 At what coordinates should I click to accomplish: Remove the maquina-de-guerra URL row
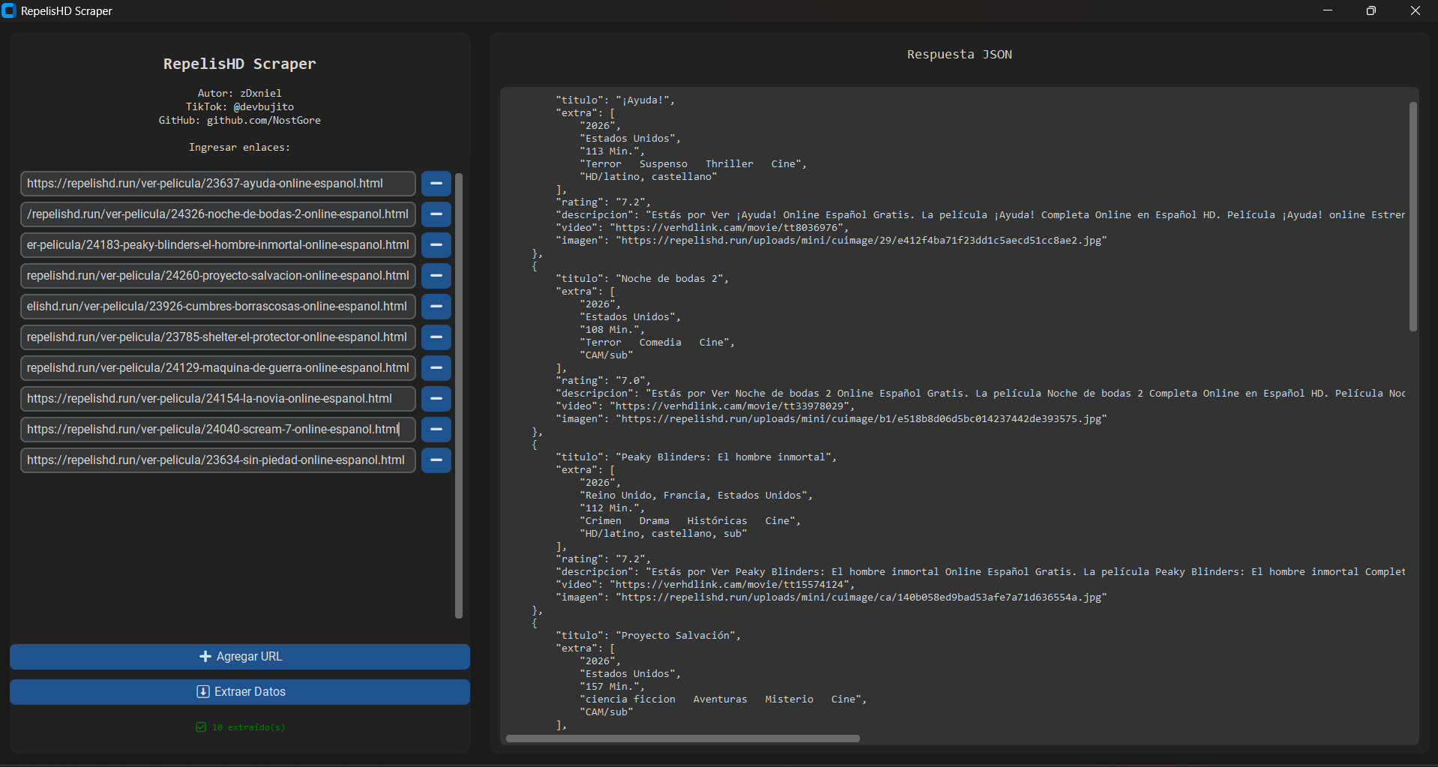pyautogui.click(x=436, y=368)
